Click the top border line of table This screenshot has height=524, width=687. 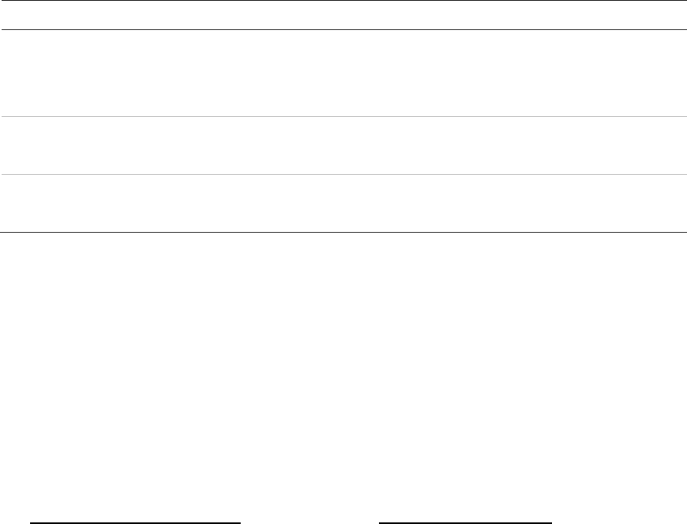pyautogui.click(x=343, y=1)
